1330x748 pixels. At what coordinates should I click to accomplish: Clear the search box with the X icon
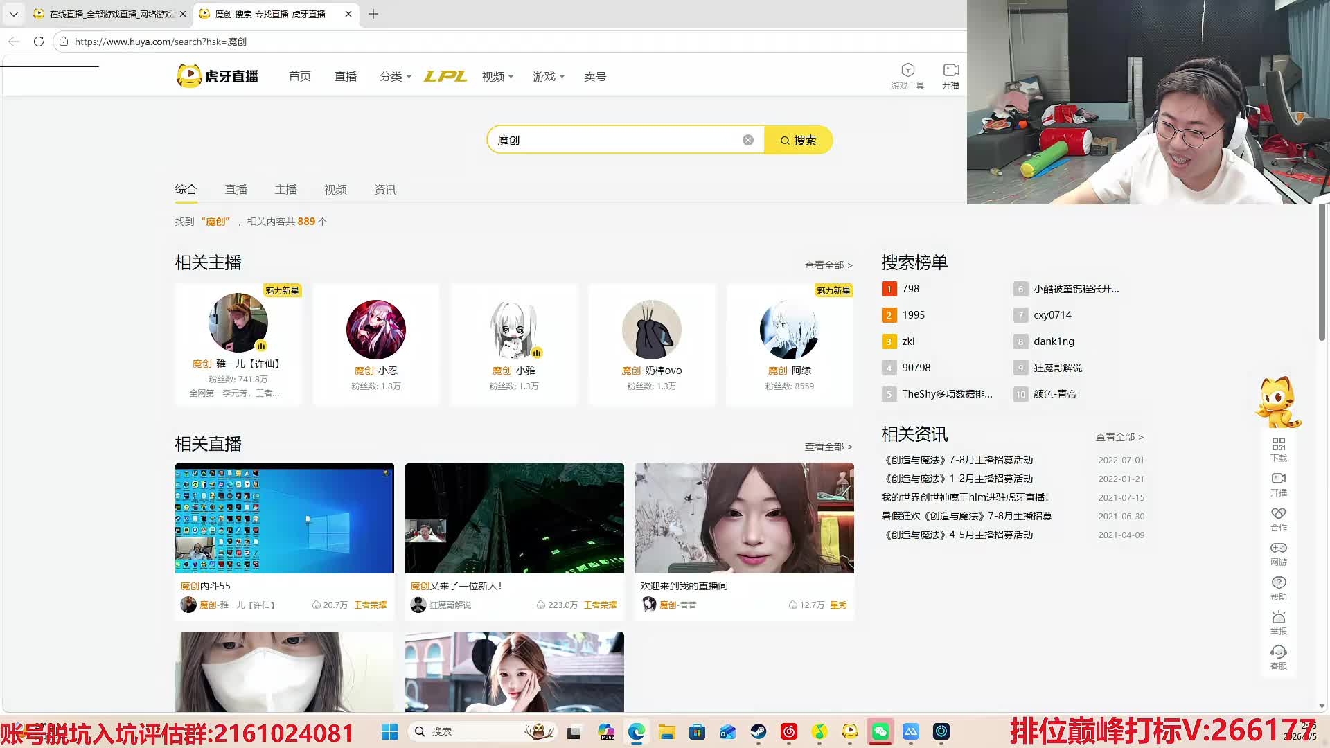(748, 140)
